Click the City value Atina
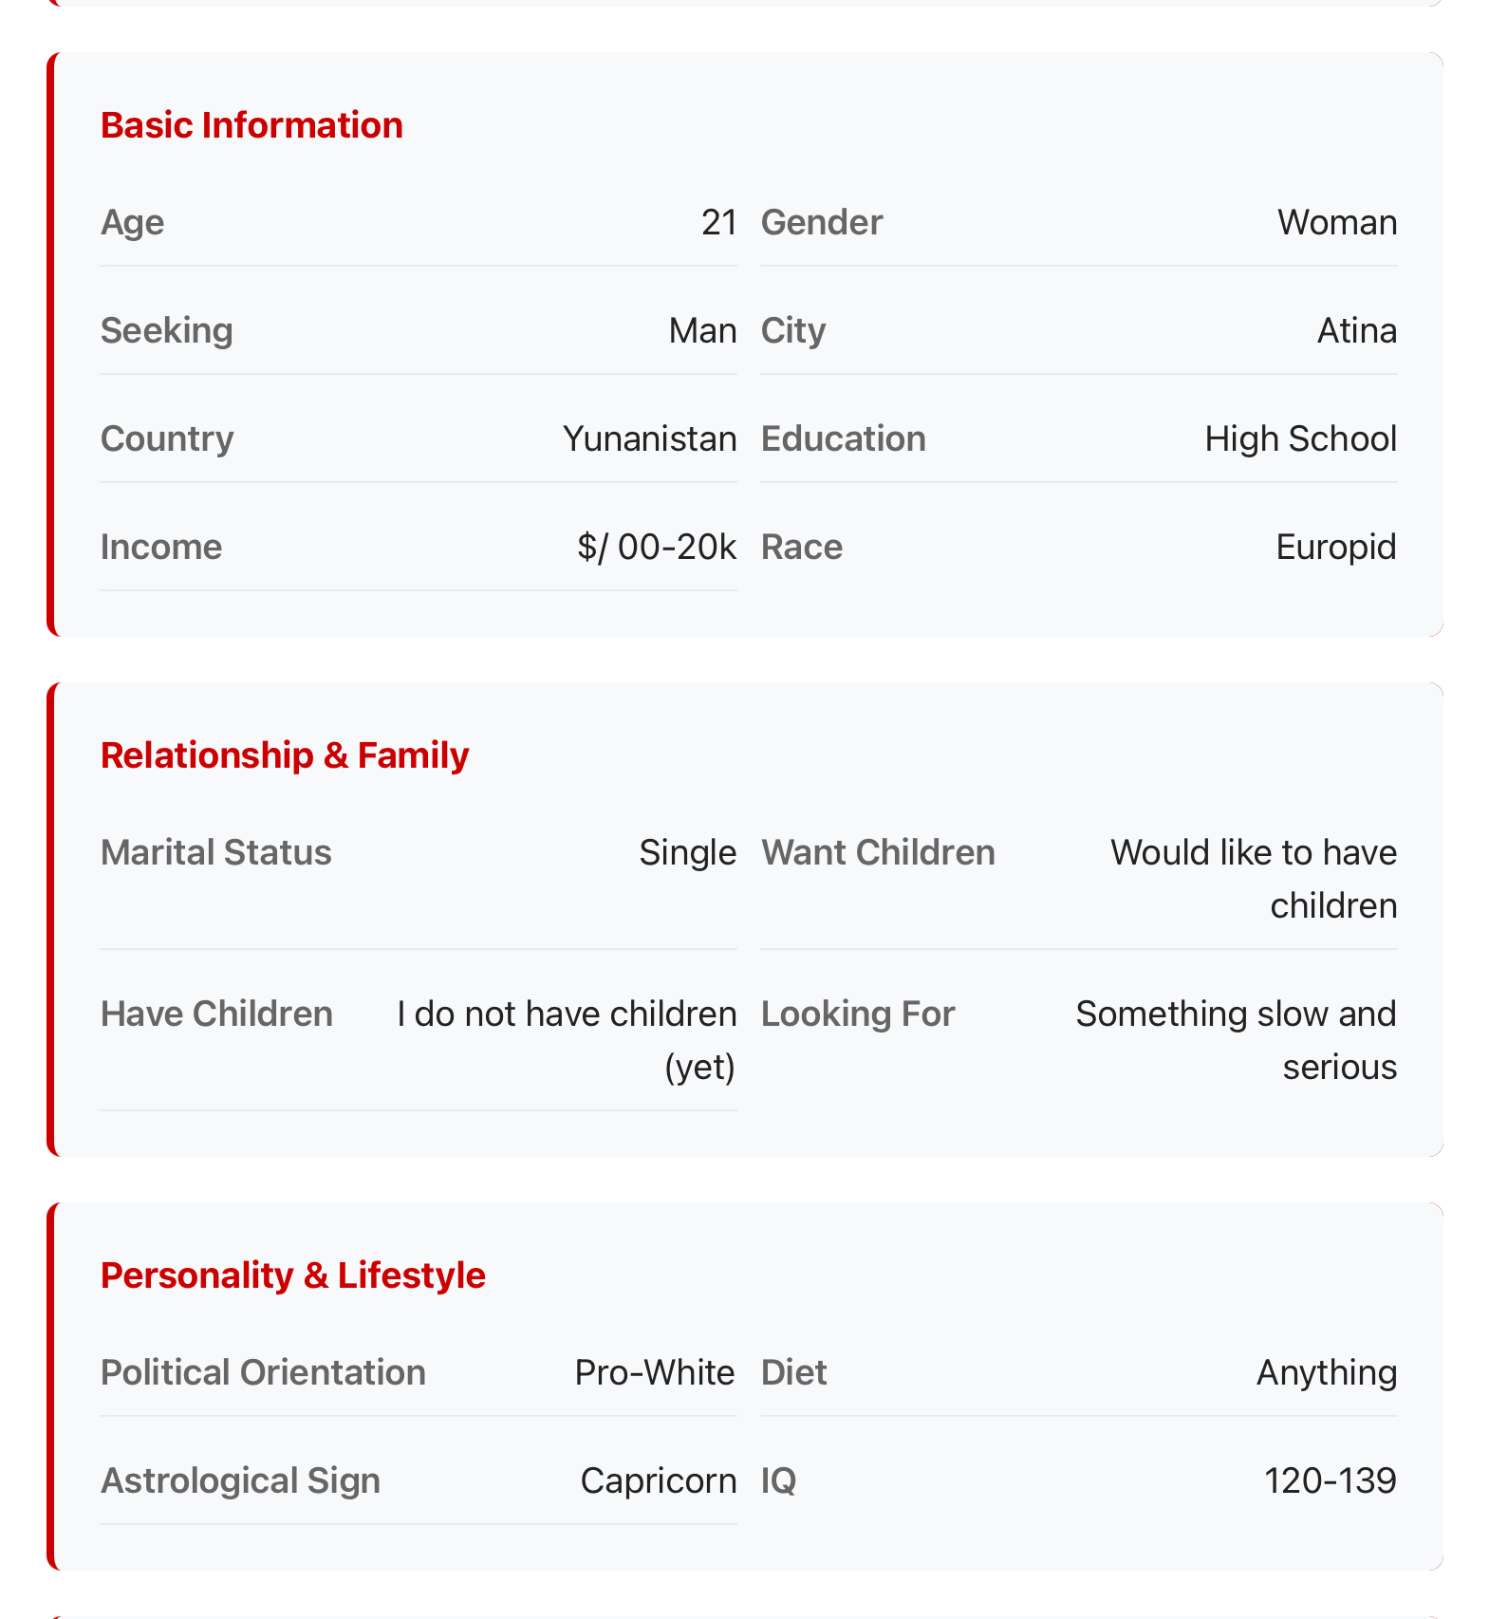Screen dimensions: 1489x1619 point(1356,330)
